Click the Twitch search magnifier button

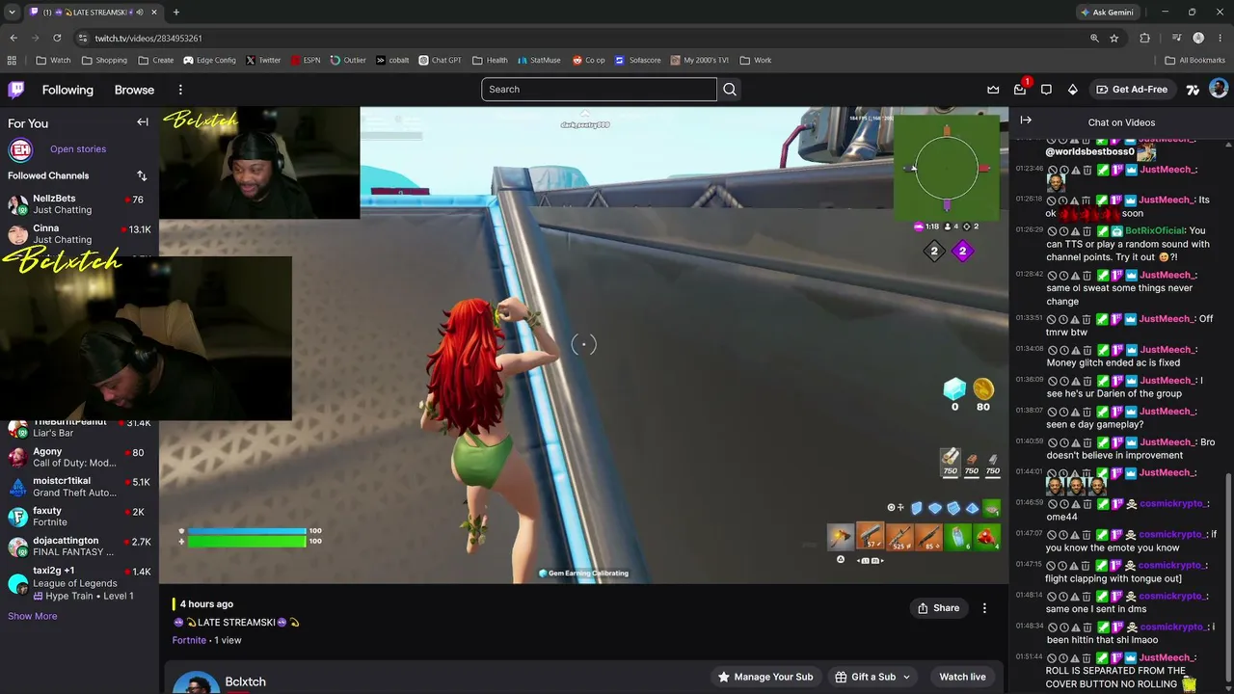tap(730, 90)
